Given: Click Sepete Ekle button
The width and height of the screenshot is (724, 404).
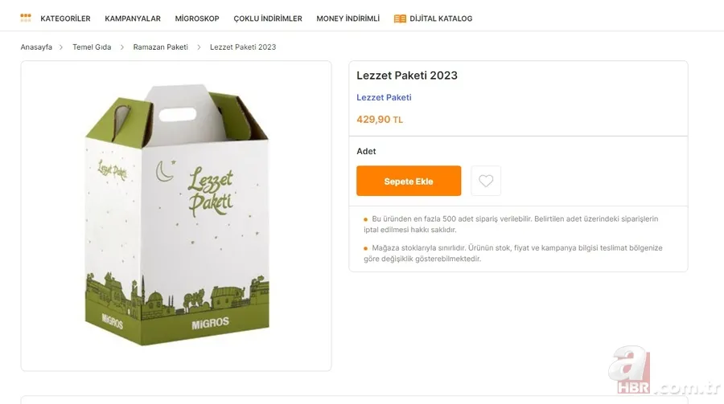Looking at the screenshot, I should pyautogui.click(x=409, y=181).
